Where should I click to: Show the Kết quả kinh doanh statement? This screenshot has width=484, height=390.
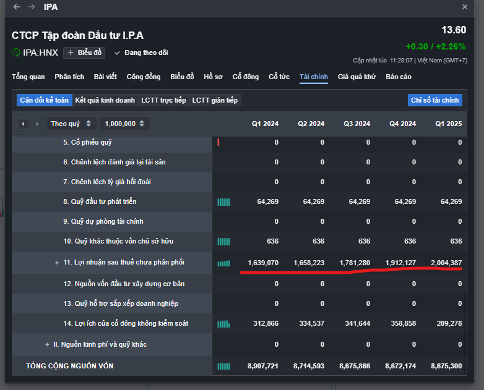(x=105, y=100)
